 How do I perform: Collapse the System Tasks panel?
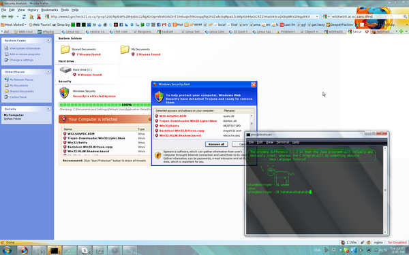click(48, 40)
